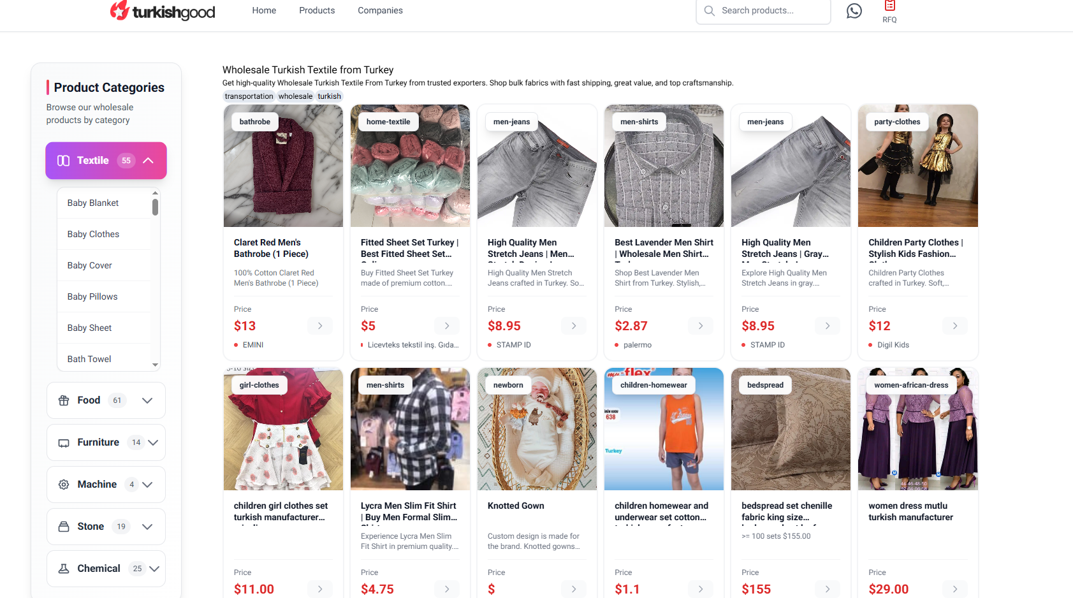Viewport: 1073px width, 598px height.
Task: Click the RFQ clipboard icon
Action: (x=889, y=6)
